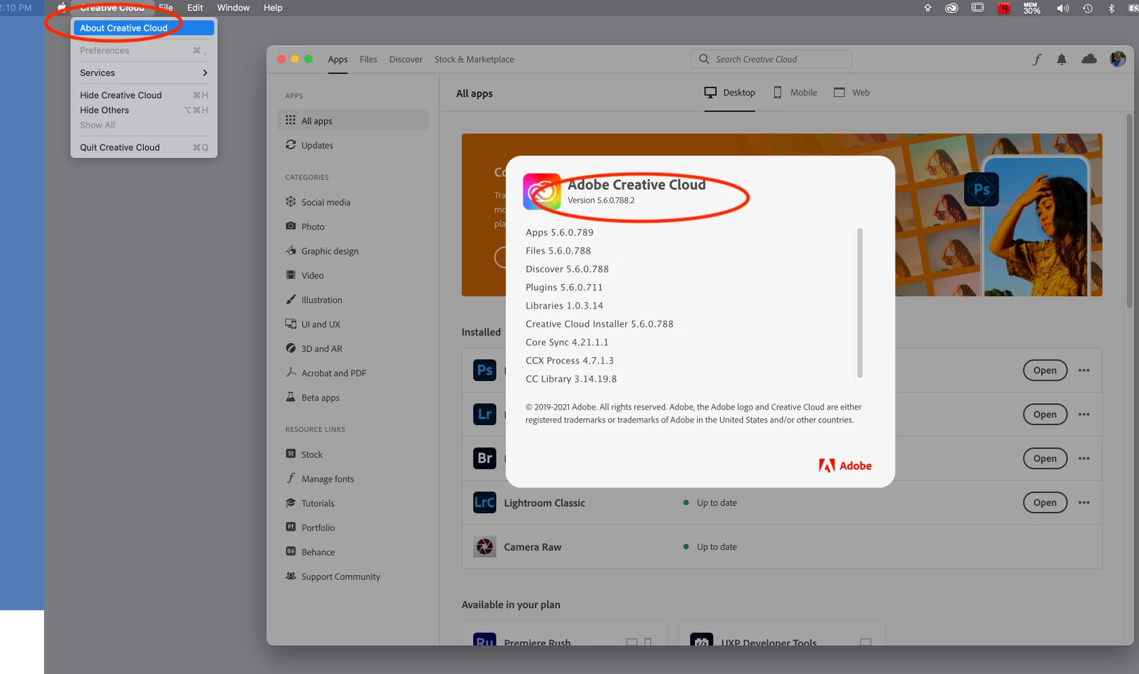Choose Quit Creative Cloud
The image size is (1139, 674).
pyautogui.click(x=144, y=147)
